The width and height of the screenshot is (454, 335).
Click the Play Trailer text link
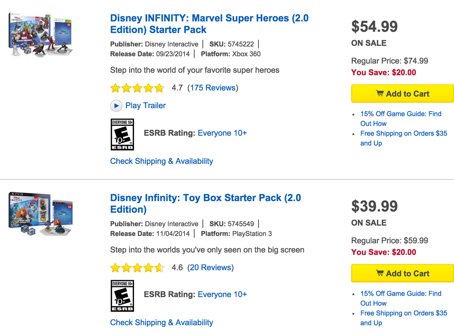[x=146, y=106]
